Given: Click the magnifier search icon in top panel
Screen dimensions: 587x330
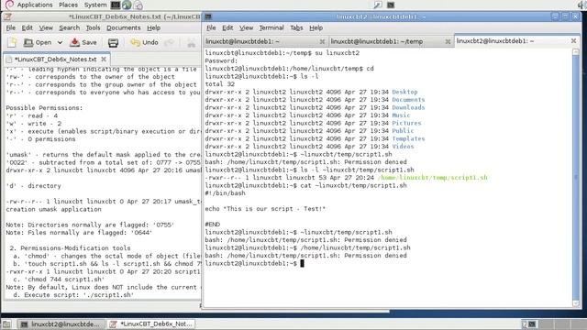Looking at the screenshot, I should pyautogui.click(x=378, y=5).
